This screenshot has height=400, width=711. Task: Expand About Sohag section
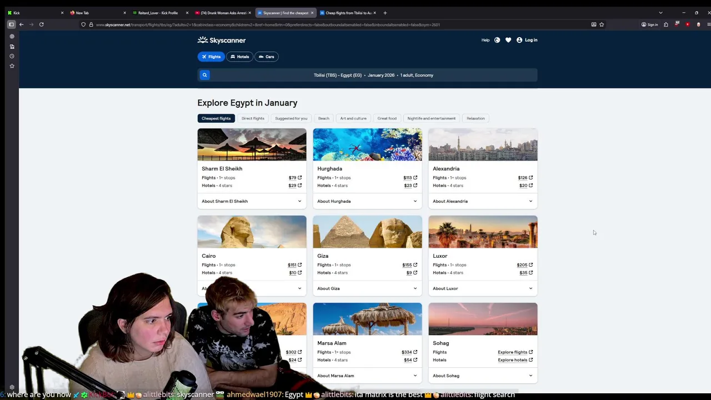(483, 376)
